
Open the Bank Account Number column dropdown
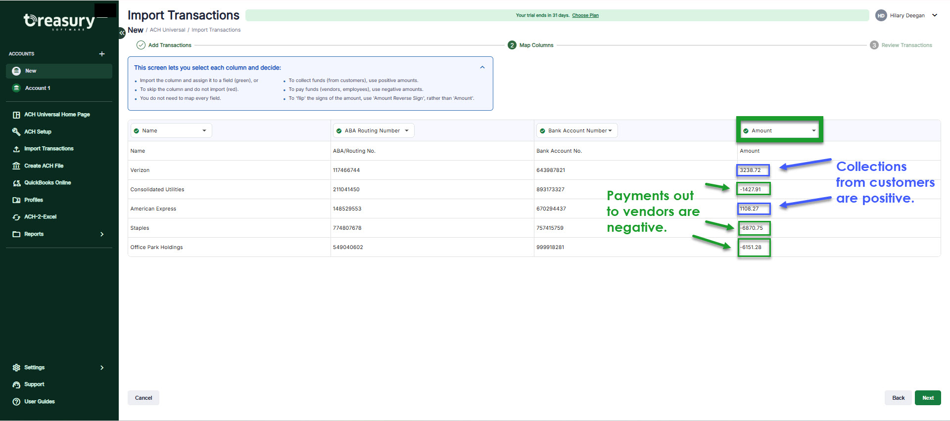[577, 130]
